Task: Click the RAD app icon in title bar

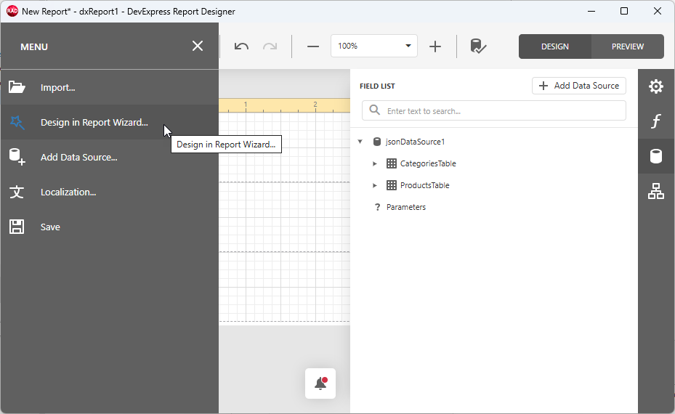Action: click(12, 11)
